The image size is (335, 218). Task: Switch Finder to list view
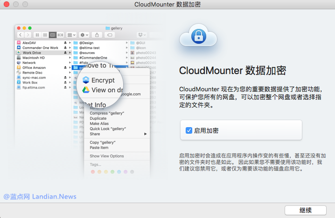(45, 35)
